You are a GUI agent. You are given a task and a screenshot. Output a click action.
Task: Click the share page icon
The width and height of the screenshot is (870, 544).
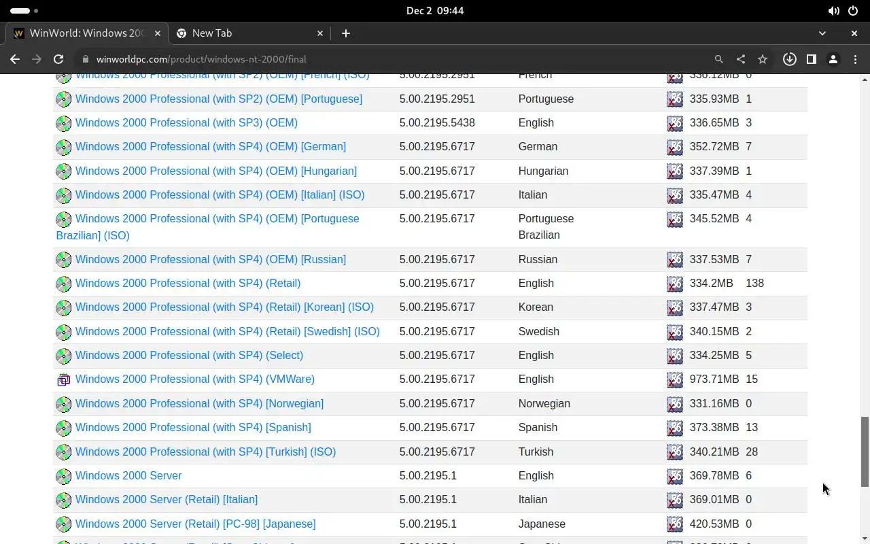point(740,59)
